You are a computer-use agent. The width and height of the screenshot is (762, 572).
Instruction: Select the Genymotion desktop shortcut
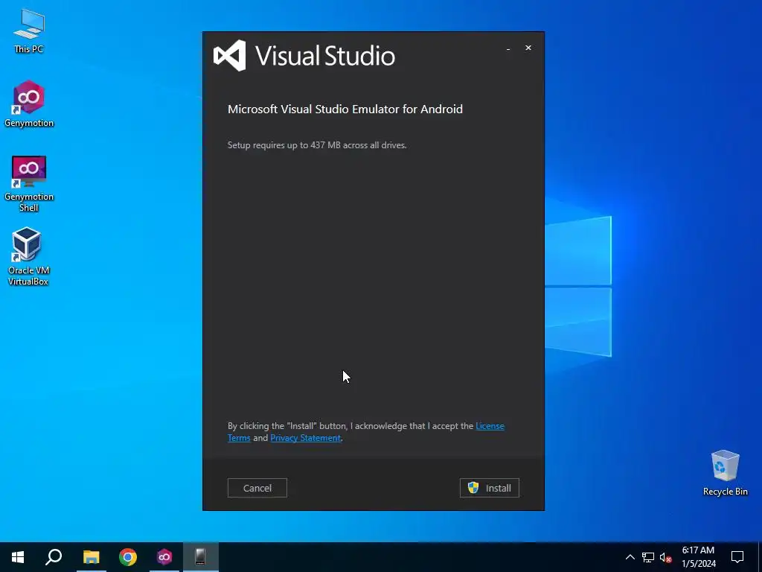click(29, 104)
